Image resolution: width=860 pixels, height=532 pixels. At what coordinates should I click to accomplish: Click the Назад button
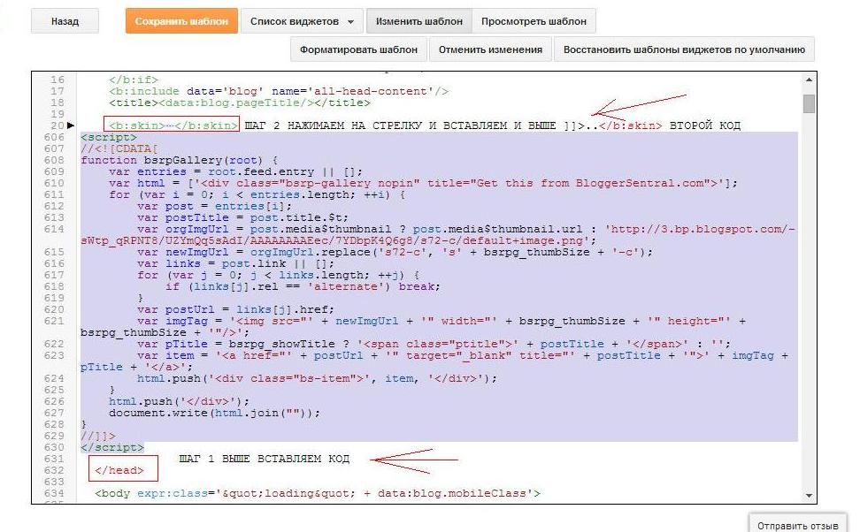65,21
